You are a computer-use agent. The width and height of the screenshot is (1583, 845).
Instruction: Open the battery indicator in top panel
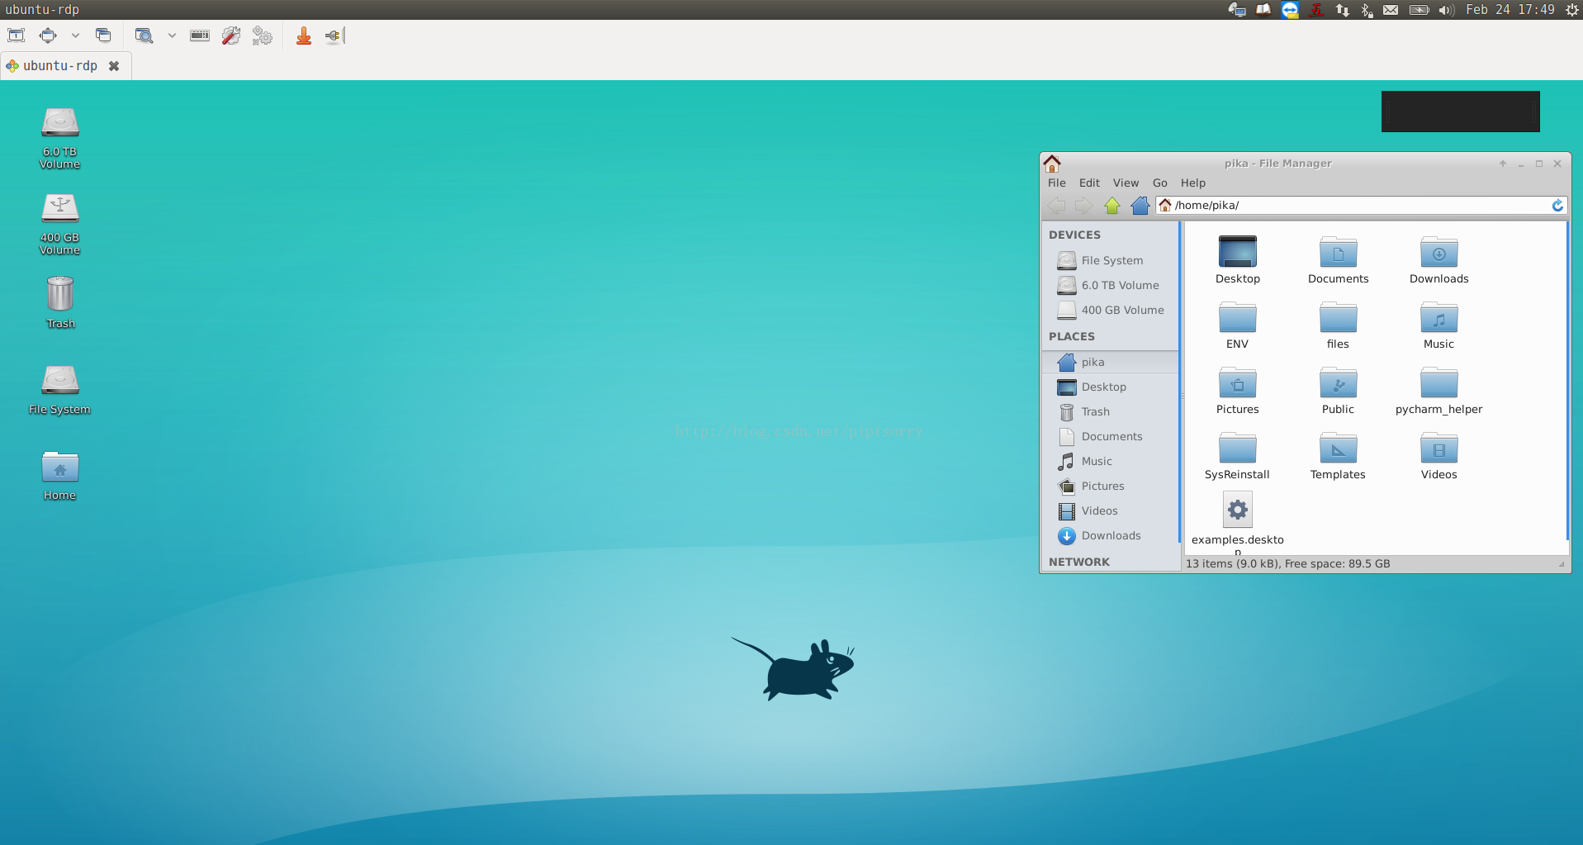tap(1419, 10)
